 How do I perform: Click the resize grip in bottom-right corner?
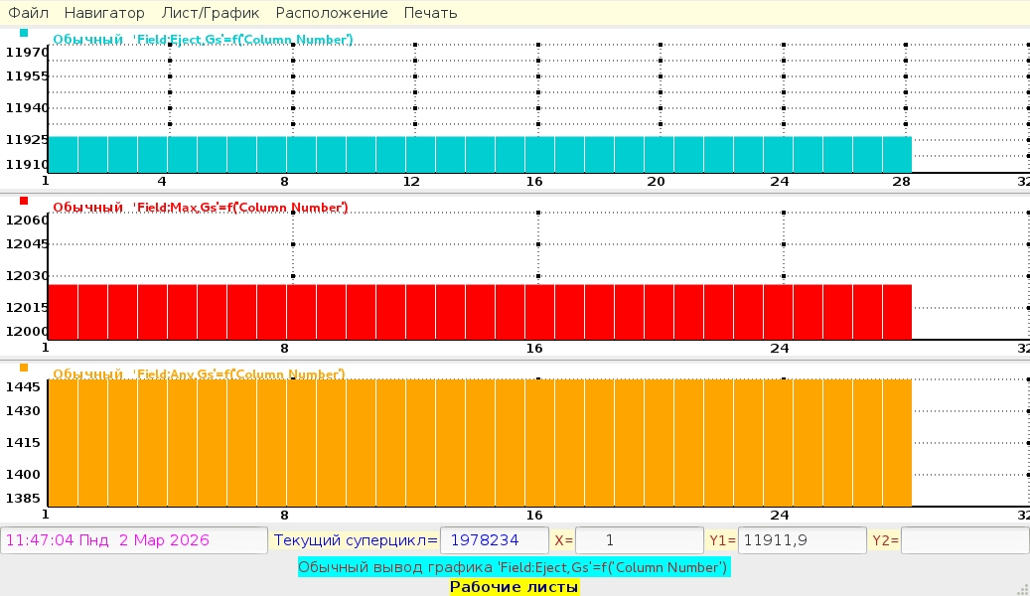(x=1023, y=589)
